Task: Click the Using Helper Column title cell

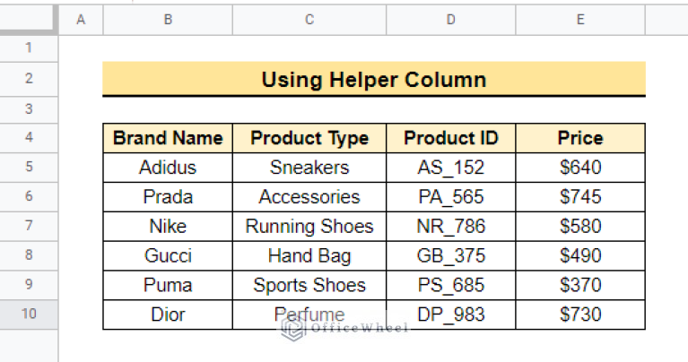Action: pos(374,79)
